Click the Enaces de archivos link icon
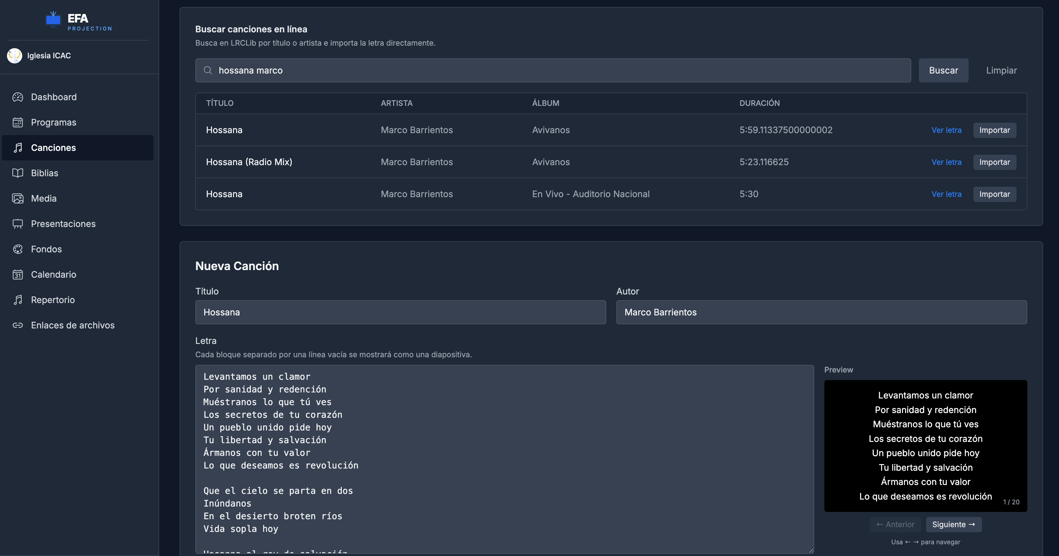Viewport: 1059px width, 556px height. (x=18, y=325)
